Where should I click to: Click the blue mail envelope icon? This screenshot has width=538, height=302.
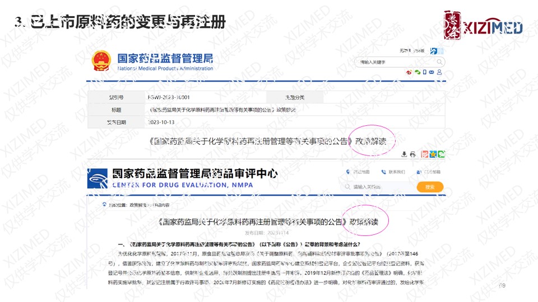431,72
